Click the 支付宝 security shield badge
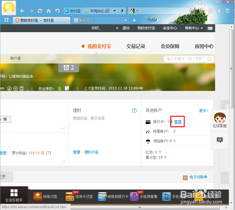The width and height of the screenshot is (235, 210). (73, 11)
